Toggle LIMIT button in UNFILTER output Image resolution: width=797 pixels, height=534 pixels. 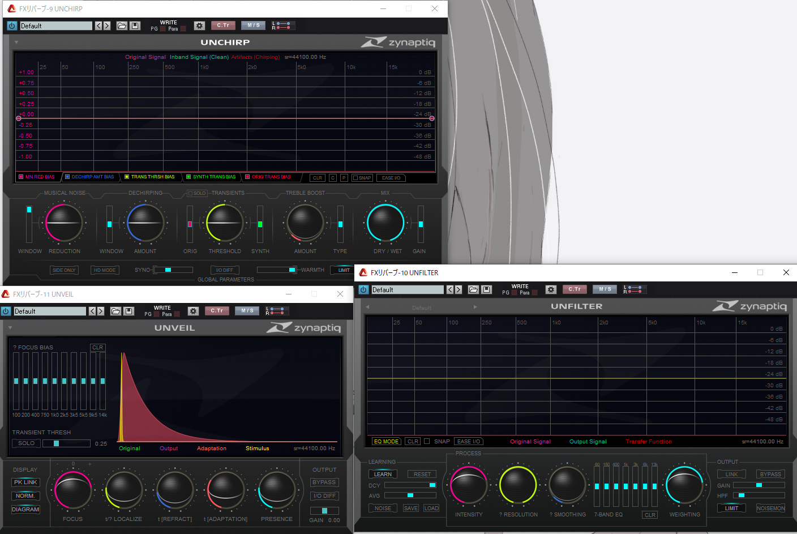coord(731,508)
